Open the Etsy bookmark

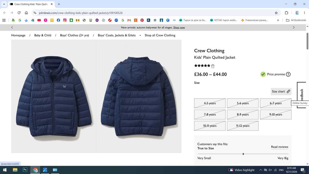(136, 20)
